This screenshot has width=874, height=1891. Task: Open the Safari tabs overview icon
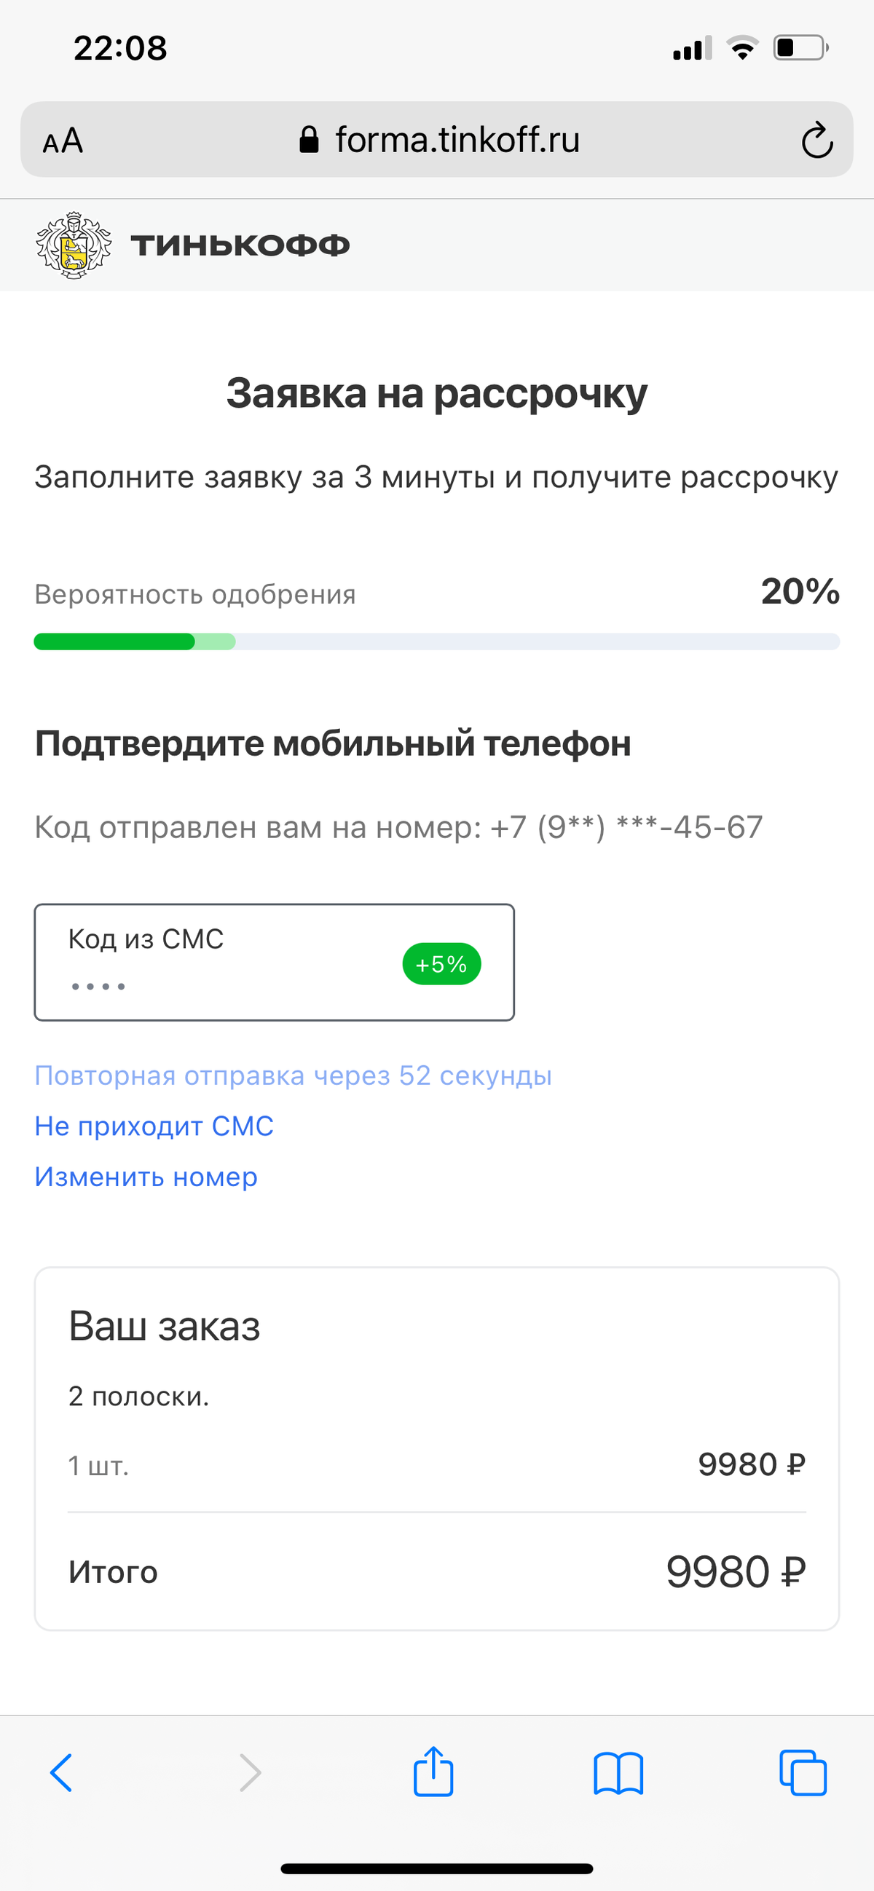click(x=803, y=1773)
